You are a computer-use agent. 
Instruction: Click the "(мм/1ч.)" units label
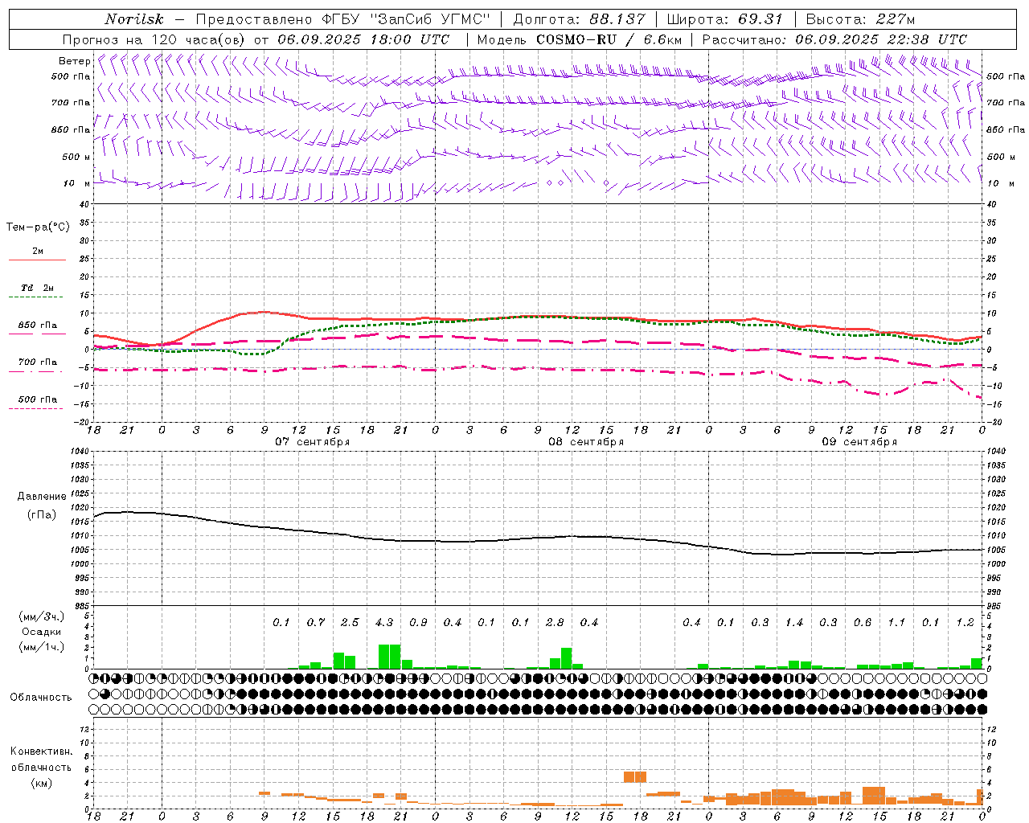(42, 647)
